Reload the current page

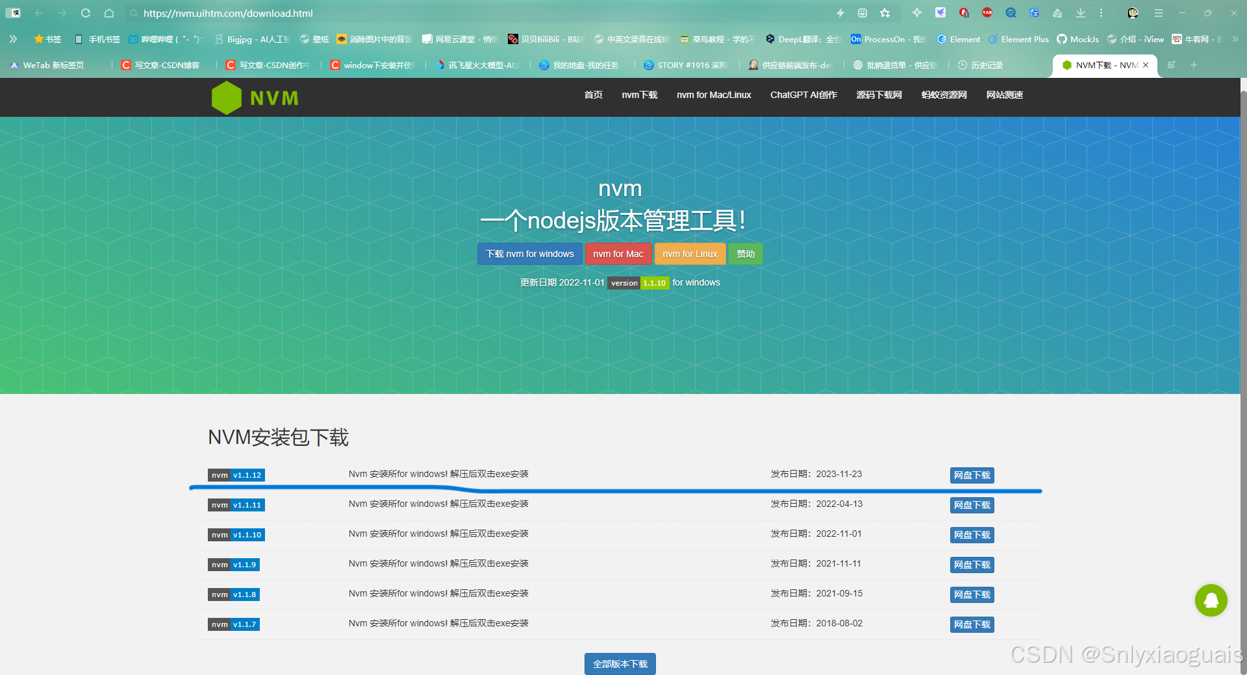pyautogui.click(x=86, y=13)
